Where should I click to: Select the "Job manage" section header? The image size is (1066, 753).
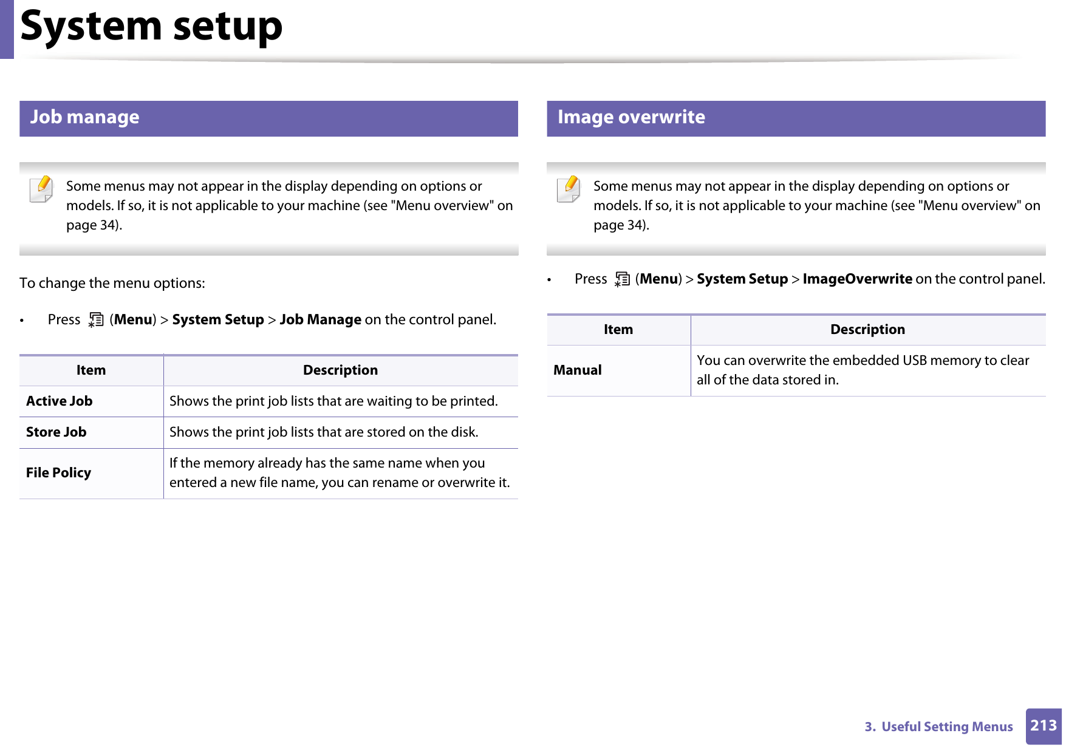click(85, 117)
